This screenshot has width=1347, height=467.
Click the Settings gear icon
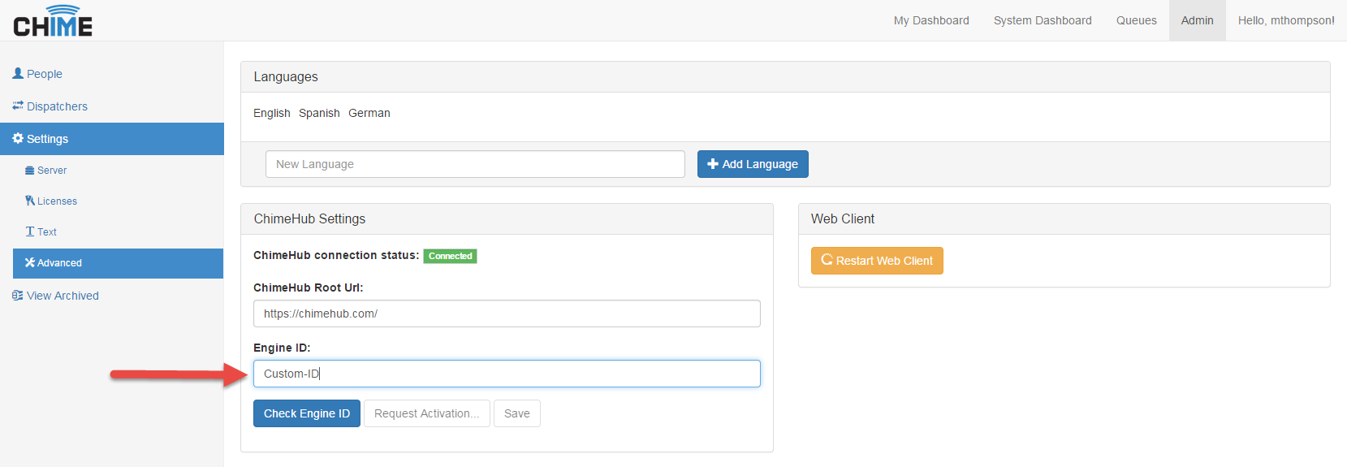coord(18,138)
